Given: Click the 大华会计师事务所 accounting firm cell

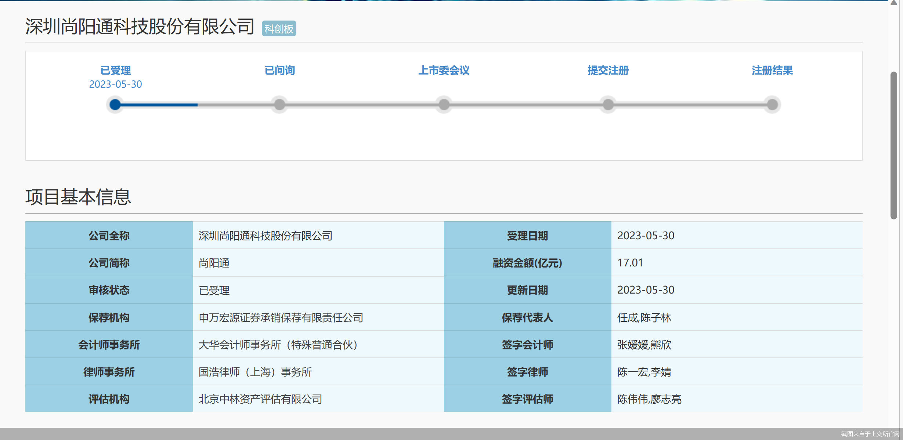Looking at the screenshot, I should click(x=278, y=345).
